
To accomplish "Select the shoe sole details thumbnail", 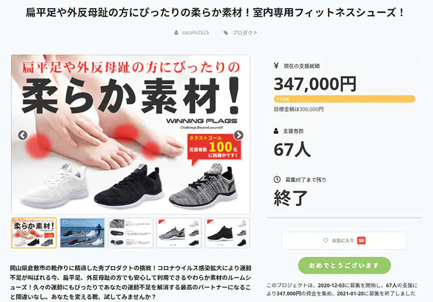I will pos(130,233).
